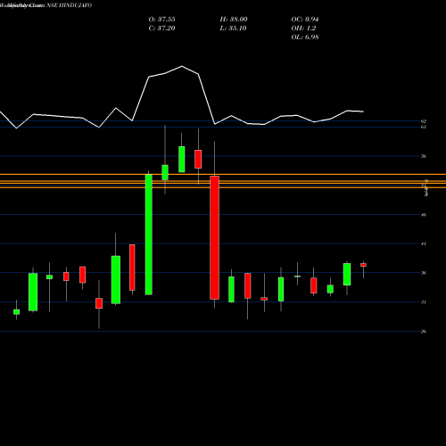Click the OH: 1.2 readout
Image resolution: width=446 pixels, height=446 pixels.
[x=303, y=29]
